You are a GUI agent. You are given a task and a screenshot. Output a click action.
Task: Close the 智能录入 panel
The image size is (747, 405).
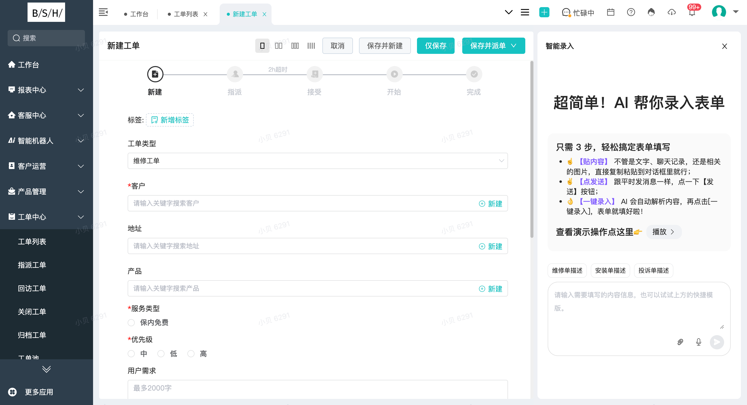pyautogui.click(x=724, y=46)
